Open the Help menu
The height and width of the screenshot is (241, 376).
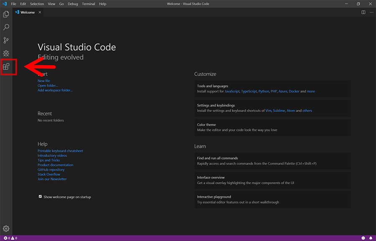[103, 4]
